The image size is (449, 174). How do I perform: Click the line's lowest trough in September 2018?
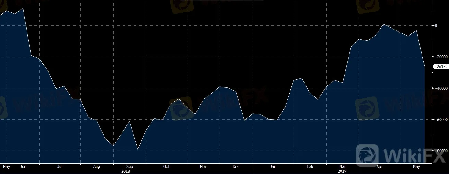pyautogui.click(x=138, y=149)
